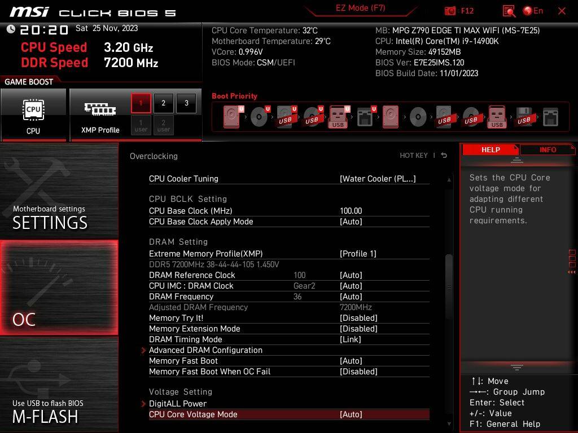Open the BIOS search tool icon
This screenshot has height=433, width=578.
pyautogui.click(x=509, y=11)
